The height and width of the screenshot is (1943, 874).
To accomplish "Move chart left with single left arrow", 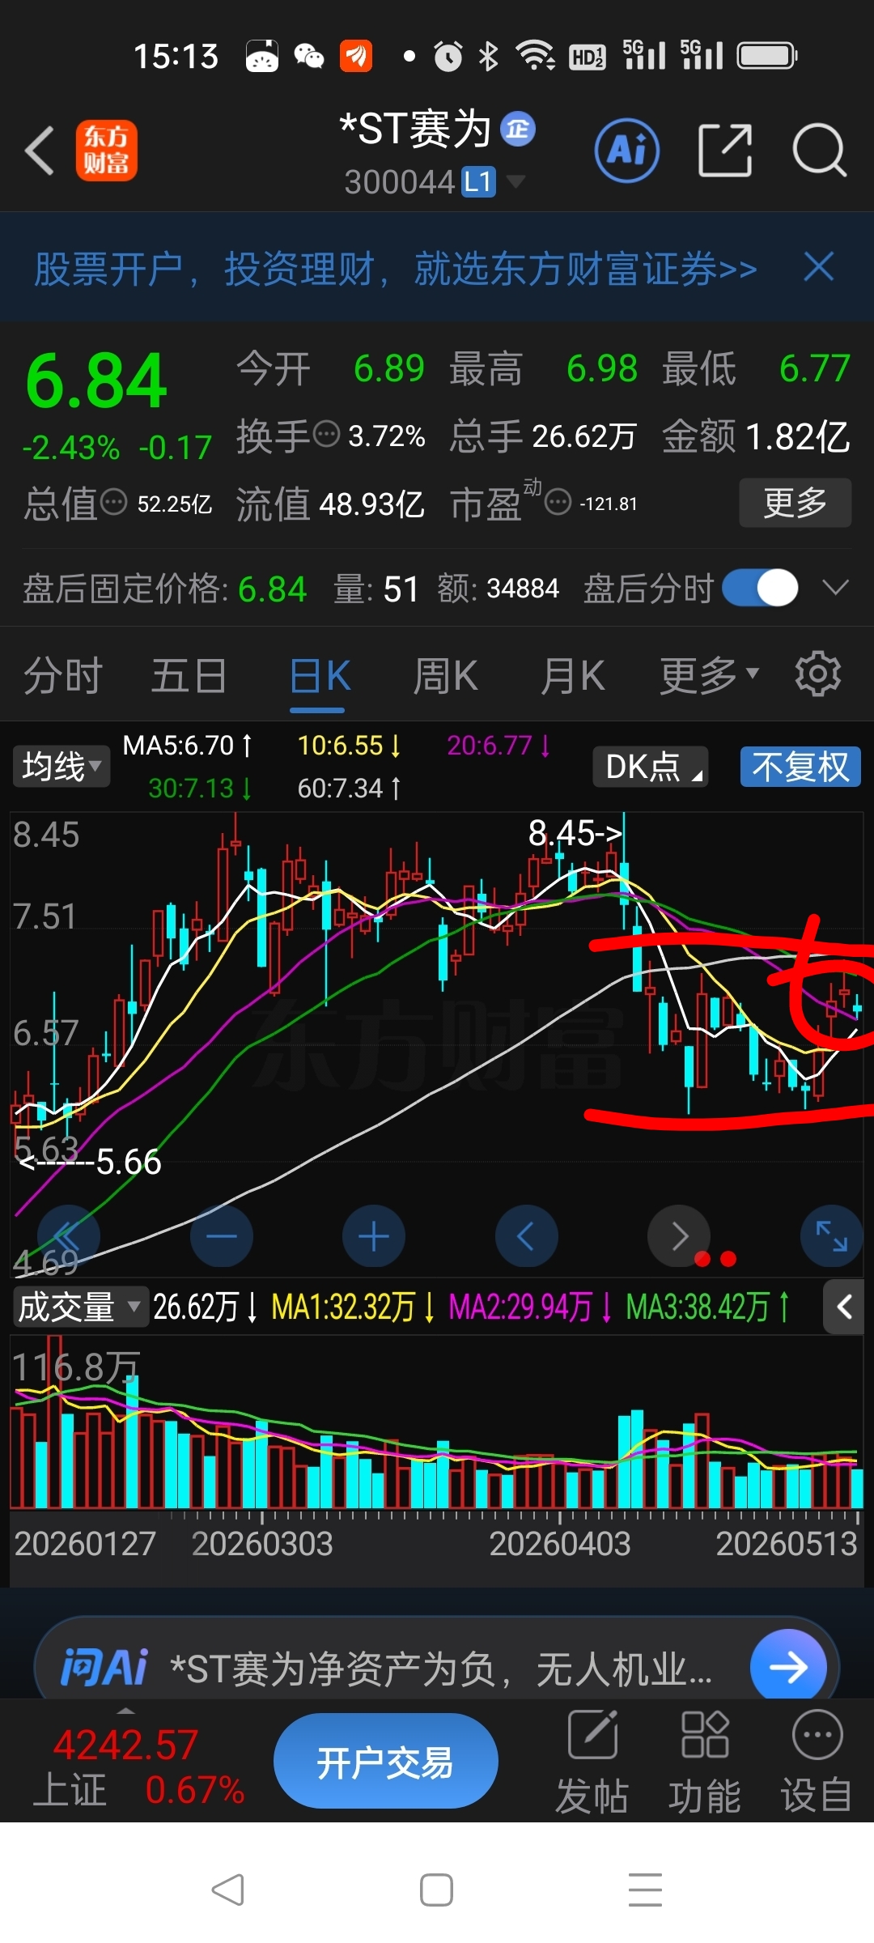I will click(x=527, y=1236).
